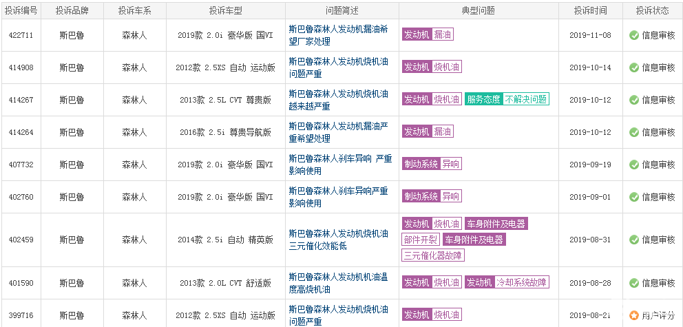Click the 问题简述 column header
Viewport: 683px width, 327px height.
click(x=342, y=11)
